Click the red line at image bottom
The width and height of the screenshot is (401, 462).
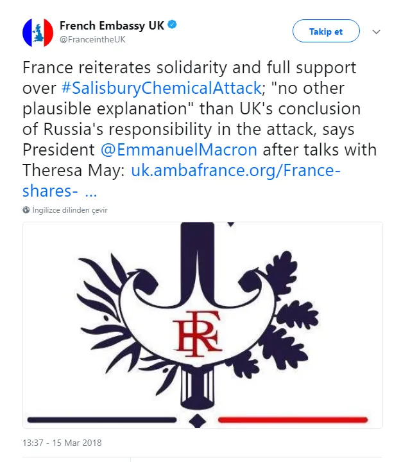[x=293, y=420]
